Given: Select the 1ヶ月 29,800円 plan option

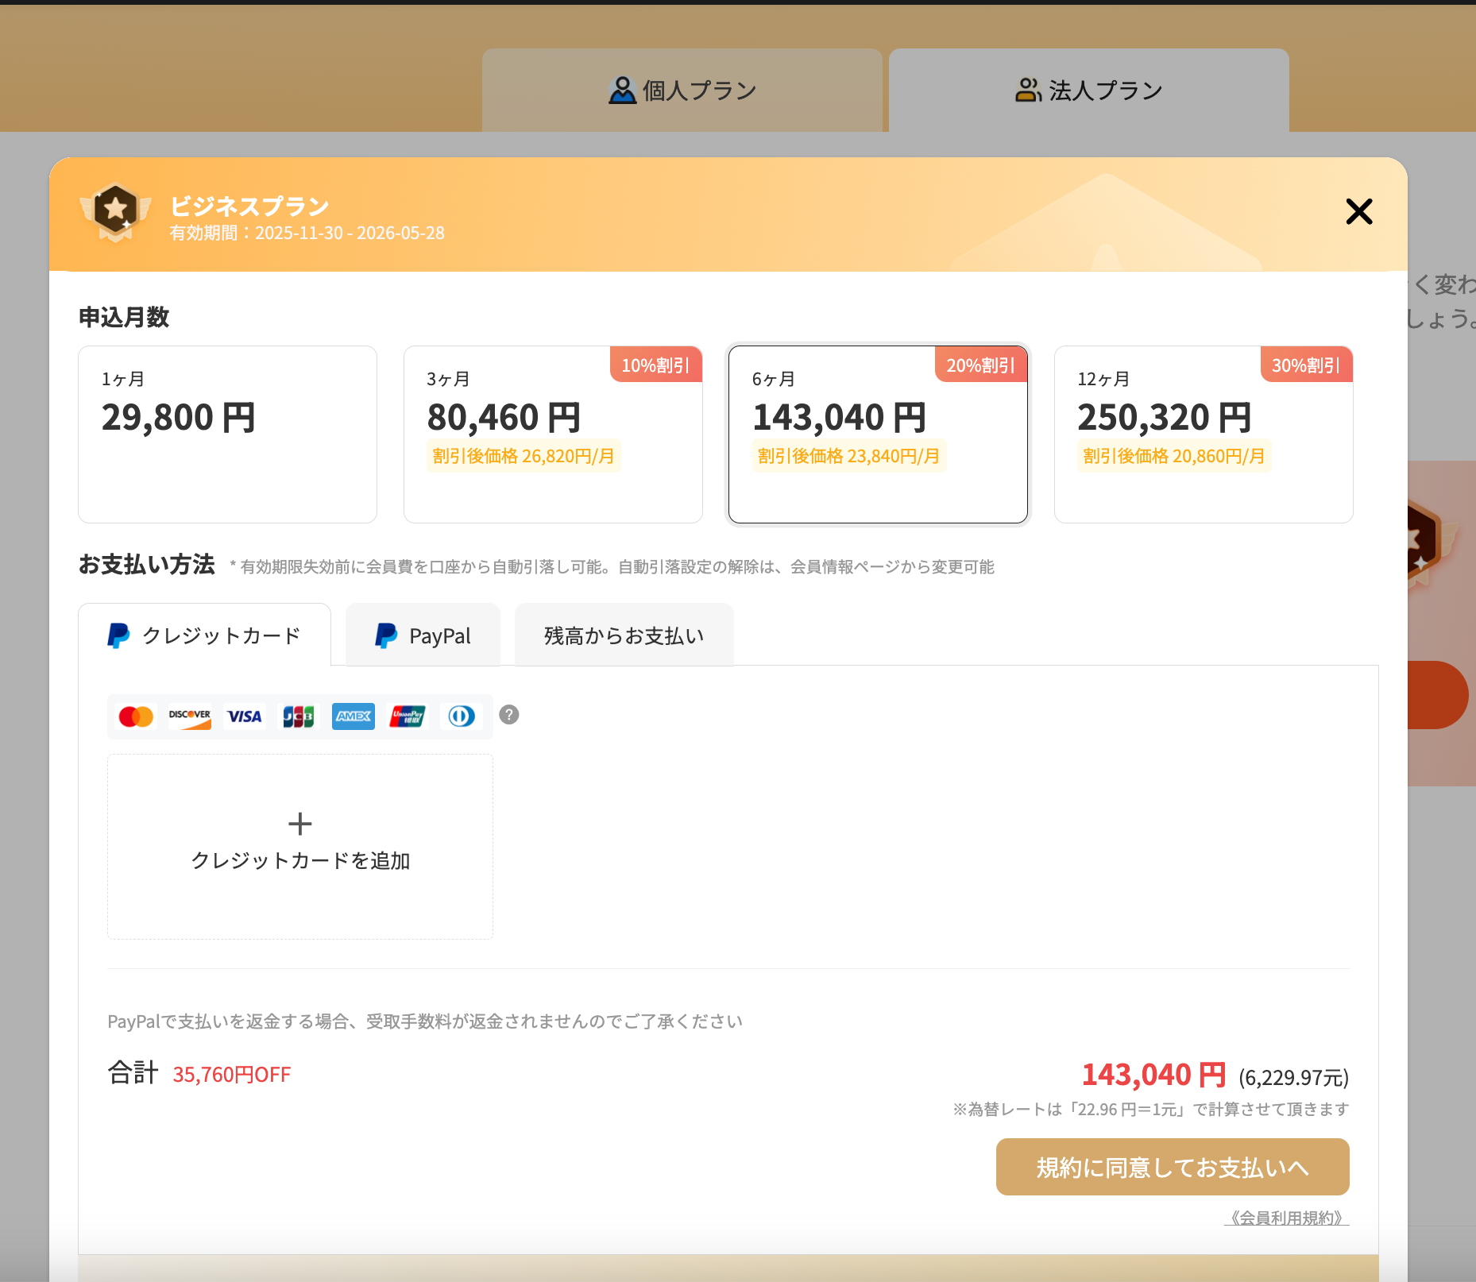Looking at the screenshot, I should pos(227,434).
